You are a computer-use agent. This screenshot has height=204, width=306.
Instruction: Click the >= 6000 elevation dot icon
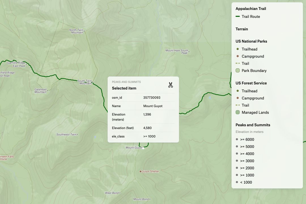click(x=237, y=139)
